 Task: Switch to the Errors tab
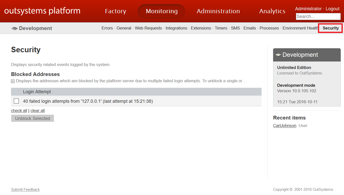(107, 28)
